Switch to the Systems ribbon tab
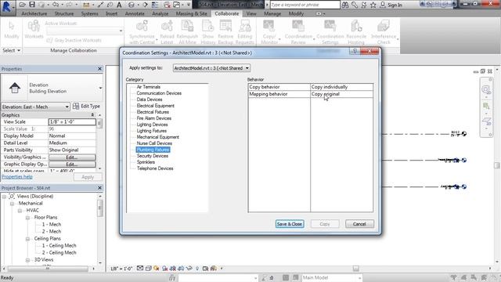Screen dimensions: 501x282 (90, 14)
